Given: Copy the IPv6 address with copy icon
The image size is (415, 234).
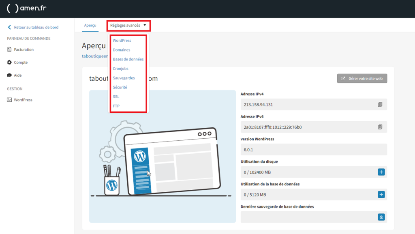Looking at the screenshot, I should [380, 127].
